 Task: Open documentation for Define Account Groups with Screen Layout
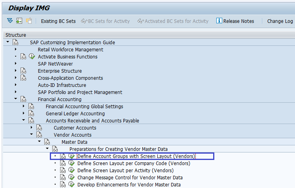[x=63, y=156]
